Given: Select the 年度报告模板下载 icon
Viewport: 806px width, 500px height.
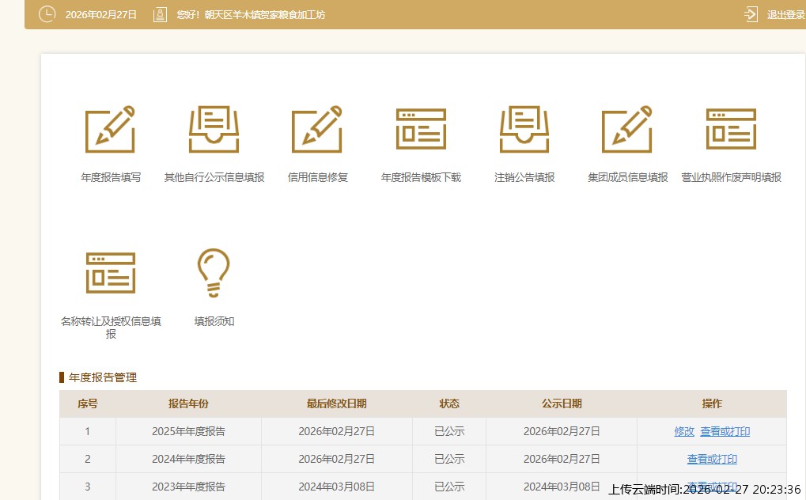Looking at the screenshot, I should (x=421, y=129).
